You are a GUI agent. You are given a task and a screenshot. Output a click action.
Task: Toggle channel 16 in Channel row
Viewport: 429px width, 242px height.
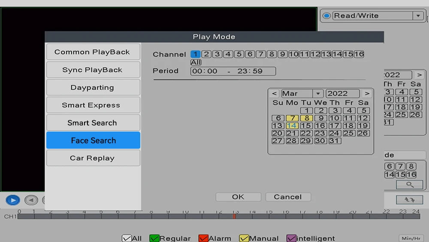coord(359,54)
